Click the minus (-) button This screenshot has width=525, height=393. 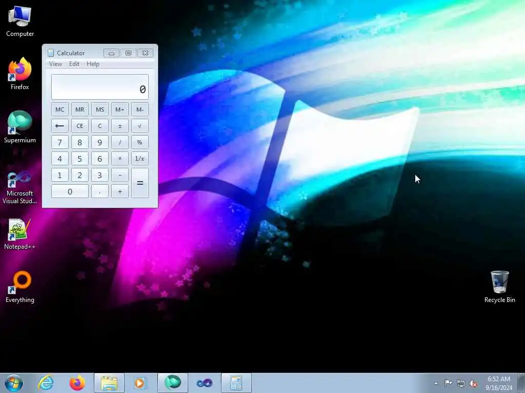(x=120, y=175)
